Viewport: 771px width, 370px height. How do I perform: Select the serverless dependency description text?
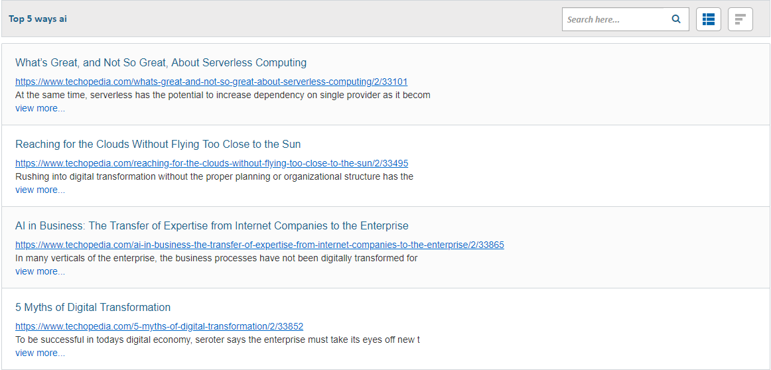(223, 95)
